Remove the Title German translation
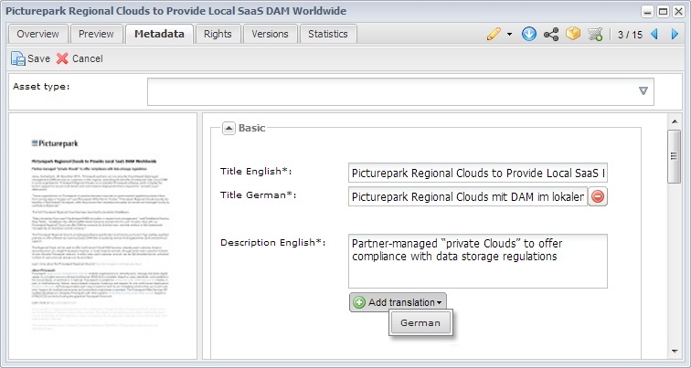The width and height of the screenshot is (691, 368). [x=598, y=196]
